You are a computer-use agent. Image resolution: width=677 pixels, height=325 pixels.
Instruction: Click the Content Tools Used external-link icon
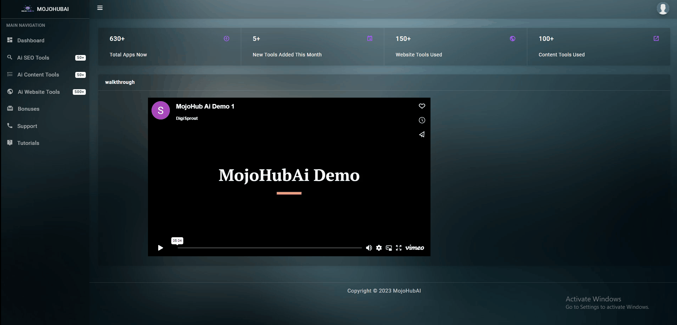pos(656,38)
